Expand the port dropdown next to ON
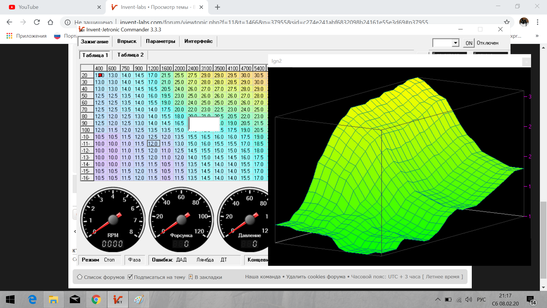This screenshot has height=308, width=547. click(x=455, y=43)
